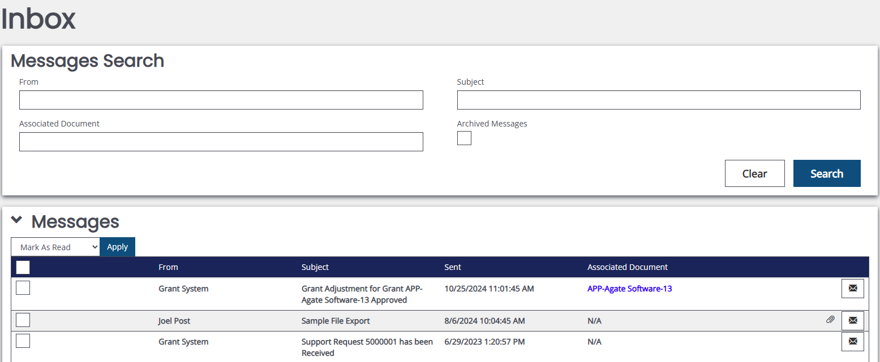Check the select-all box in table header
Screen dimensions: 880x362
click(23, 267)
